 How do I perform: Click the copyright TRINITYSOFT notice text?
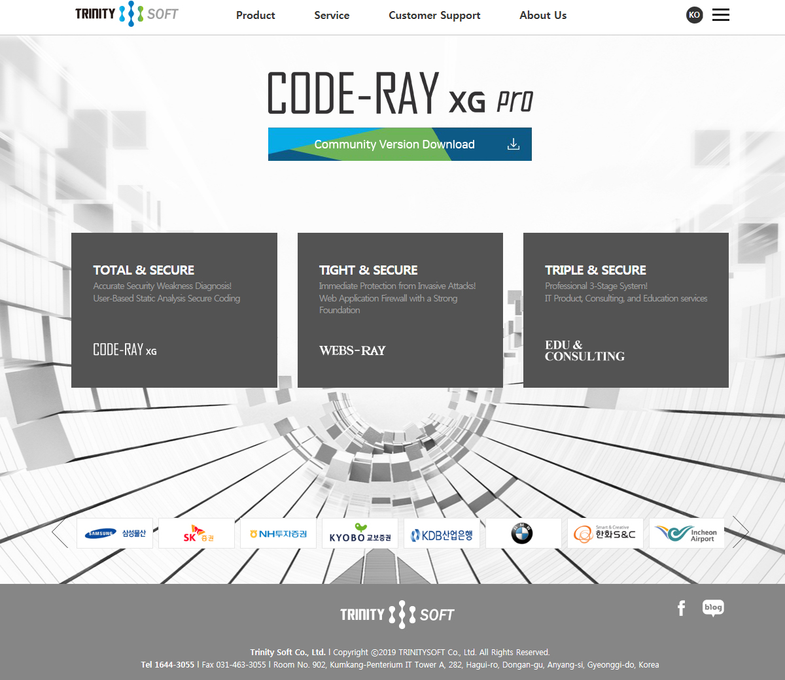(442, 652)
